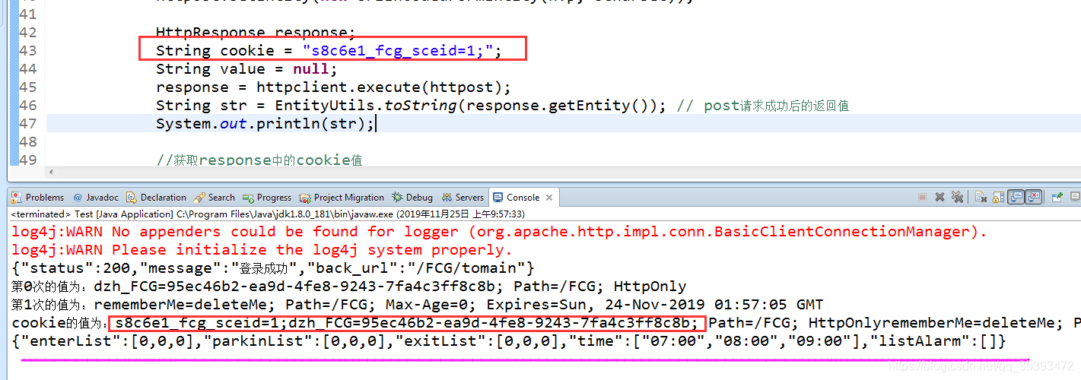The width and height of the screenshot is (1081, 380).
Task: Click the status 200 JSON output line
Action: pos(273,268)
